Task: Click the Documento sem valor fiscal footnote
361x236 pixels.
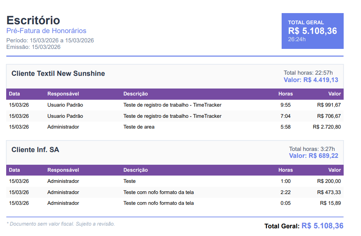Action: (x=61, y=224)
